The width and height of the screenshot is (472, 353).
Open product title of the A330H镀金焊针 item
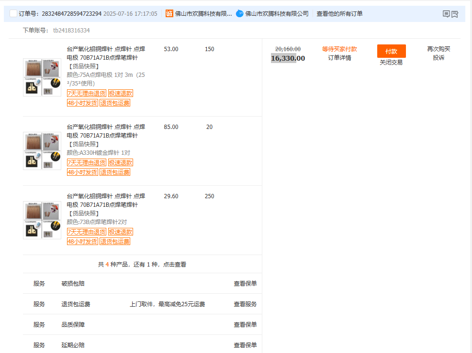[106, 131]
